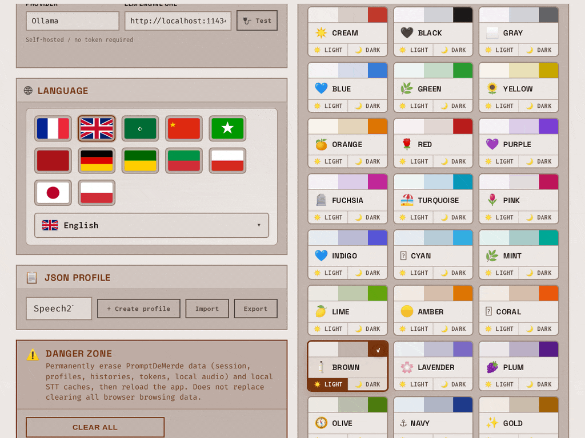Click the LLM engine URL field
585x438 pixels.
(178, 21)
